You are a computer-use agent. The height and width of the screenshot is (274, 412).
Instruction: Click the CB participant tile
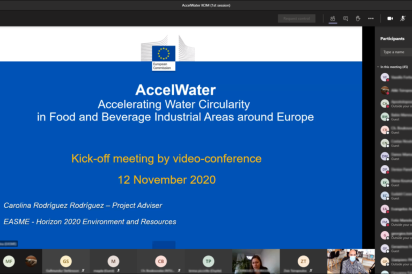[x=161, y=261]
